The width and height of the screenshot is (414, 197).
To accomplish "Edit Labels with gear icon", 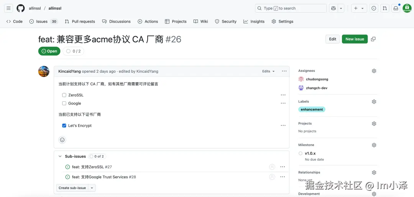I will pyautogui.click(x=374, y=102).
